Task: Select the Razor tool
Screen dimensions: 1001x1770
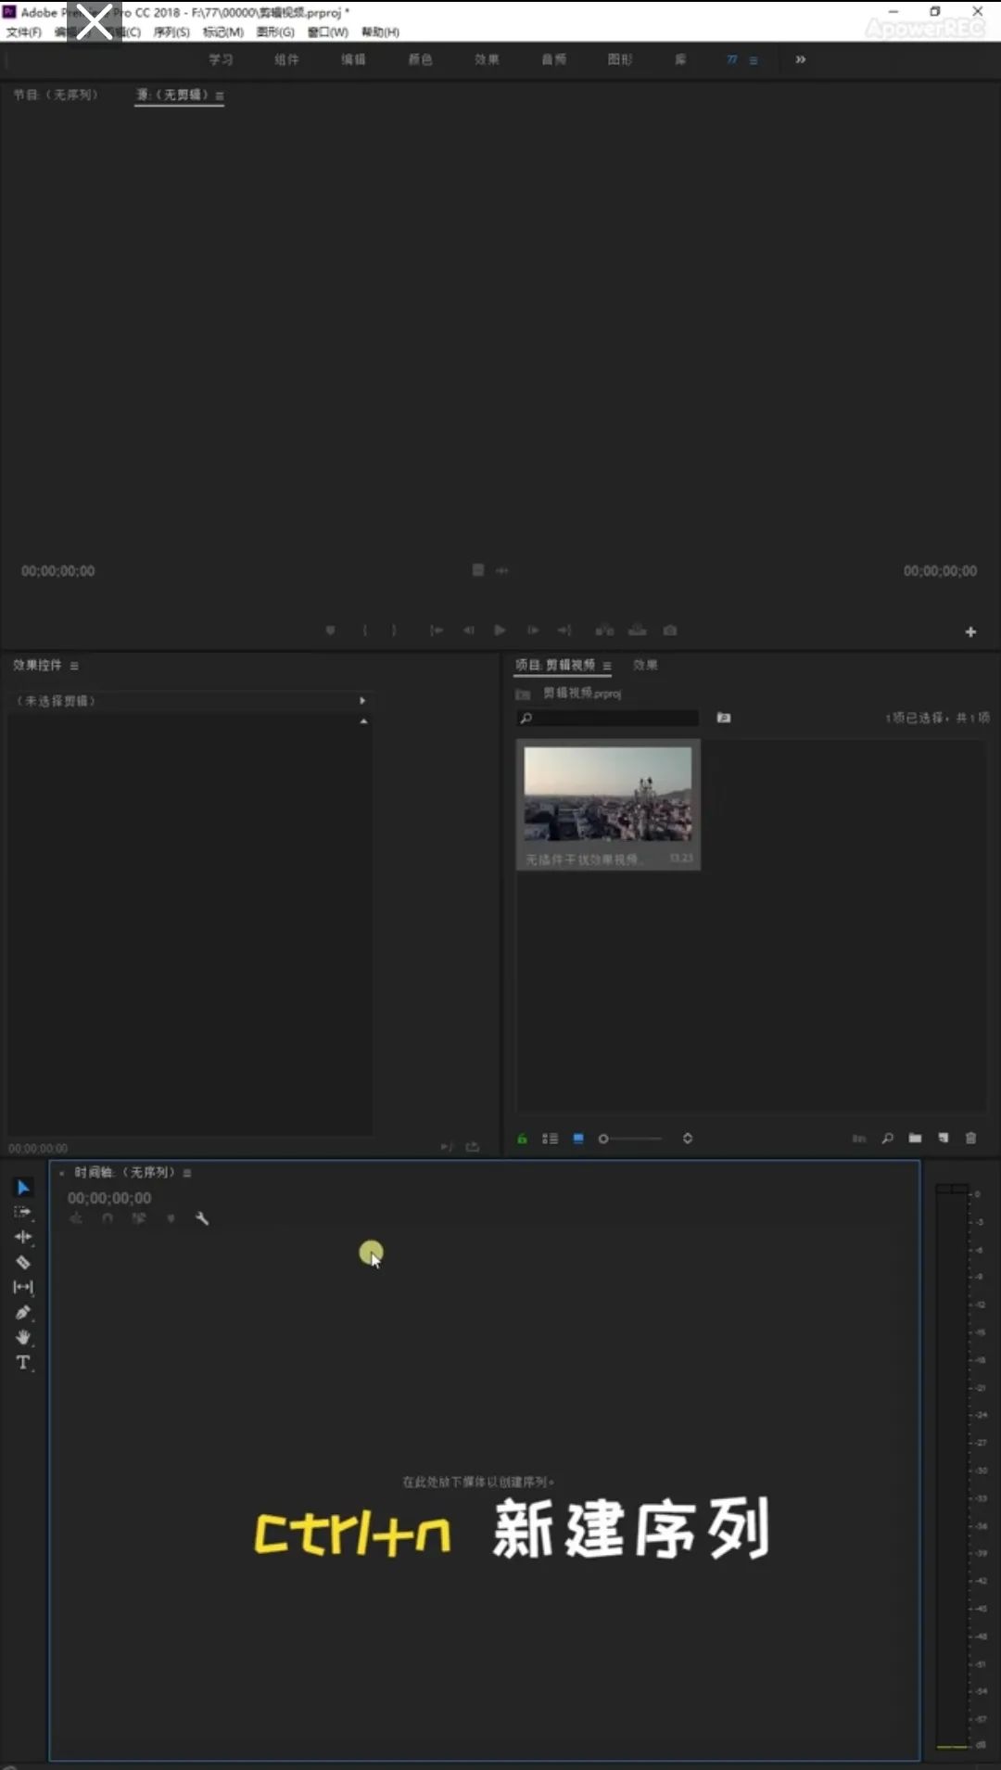Action: [23, 1262]
